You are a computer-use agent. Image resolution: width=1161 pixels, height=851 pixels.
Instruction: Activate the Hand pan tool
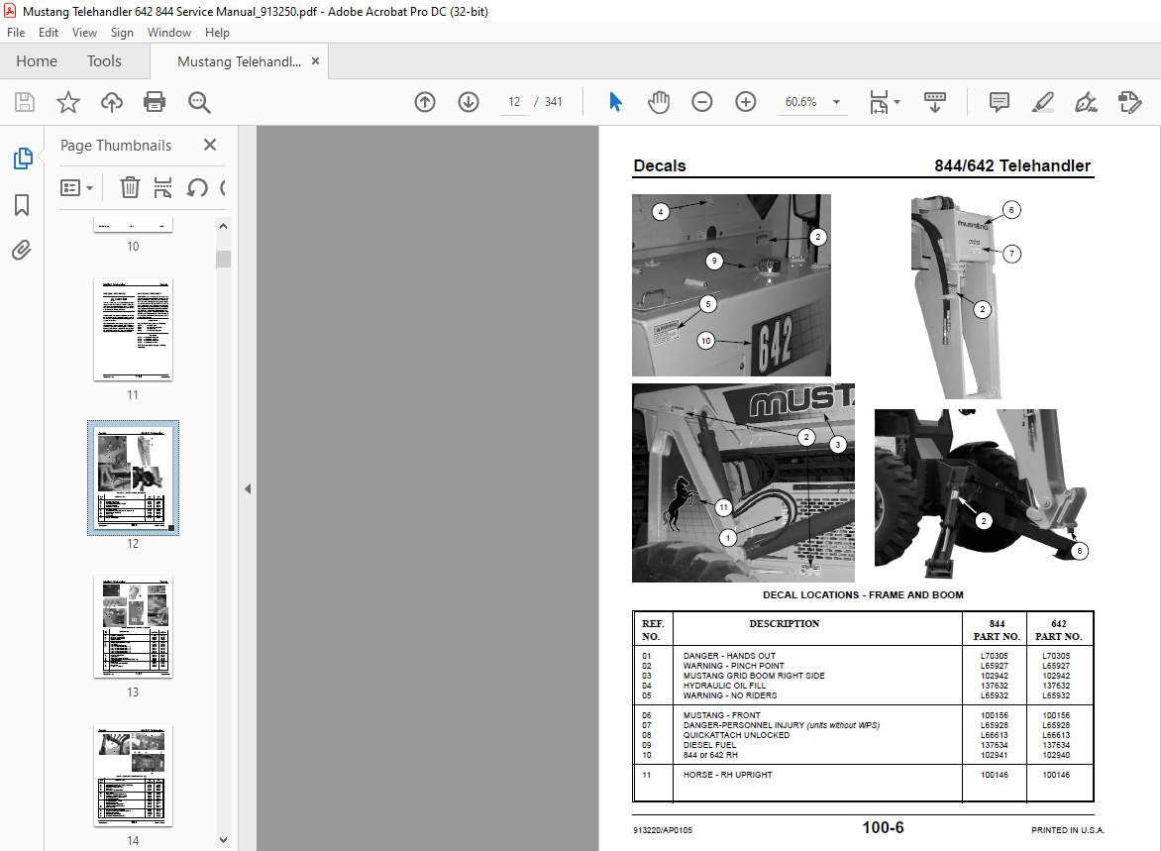pos(658,102)
